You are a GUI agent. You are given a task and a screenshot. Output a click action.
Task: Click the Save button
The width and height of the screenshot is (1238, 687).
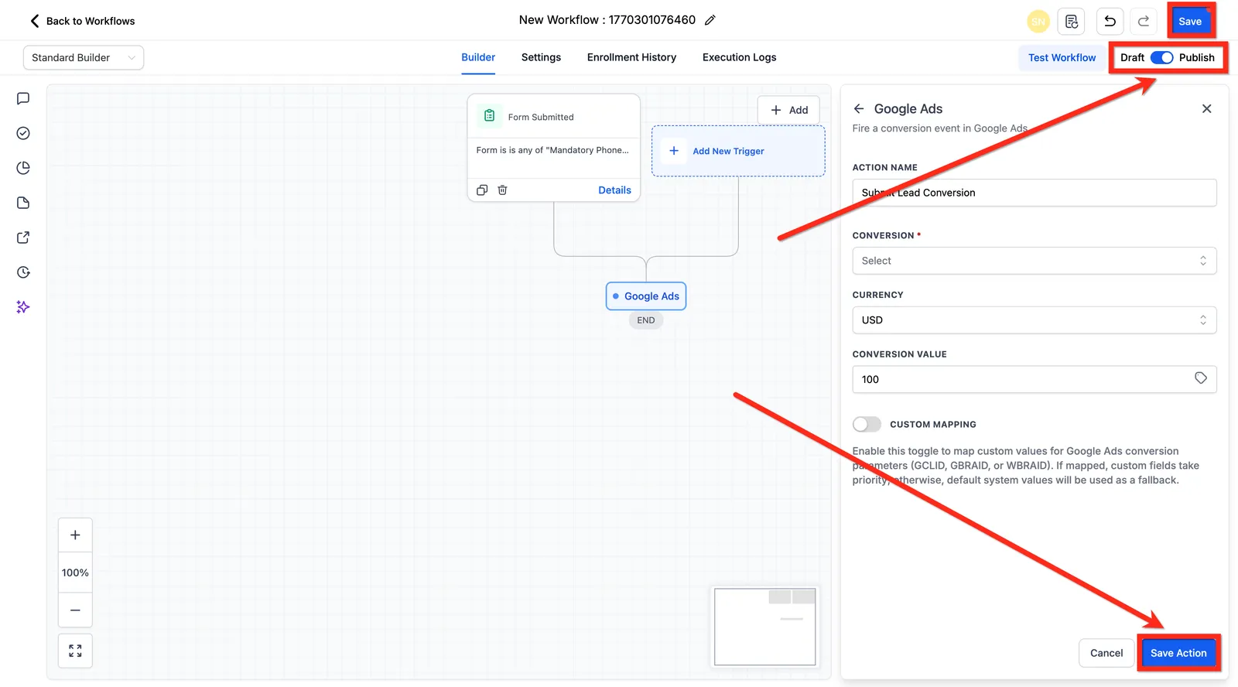[1190, 22]
